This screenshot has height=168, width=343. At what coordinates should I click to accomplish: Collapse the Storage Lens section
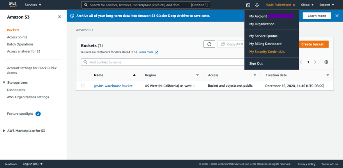tap(4, 82)
